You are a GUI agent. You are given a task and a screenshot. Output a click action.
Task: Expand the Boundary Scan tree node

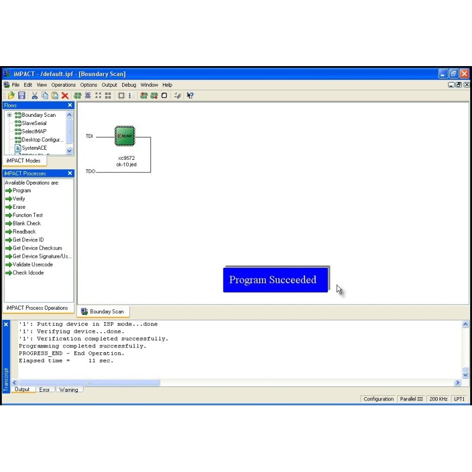pyautogui.click(x=9, y=115)
